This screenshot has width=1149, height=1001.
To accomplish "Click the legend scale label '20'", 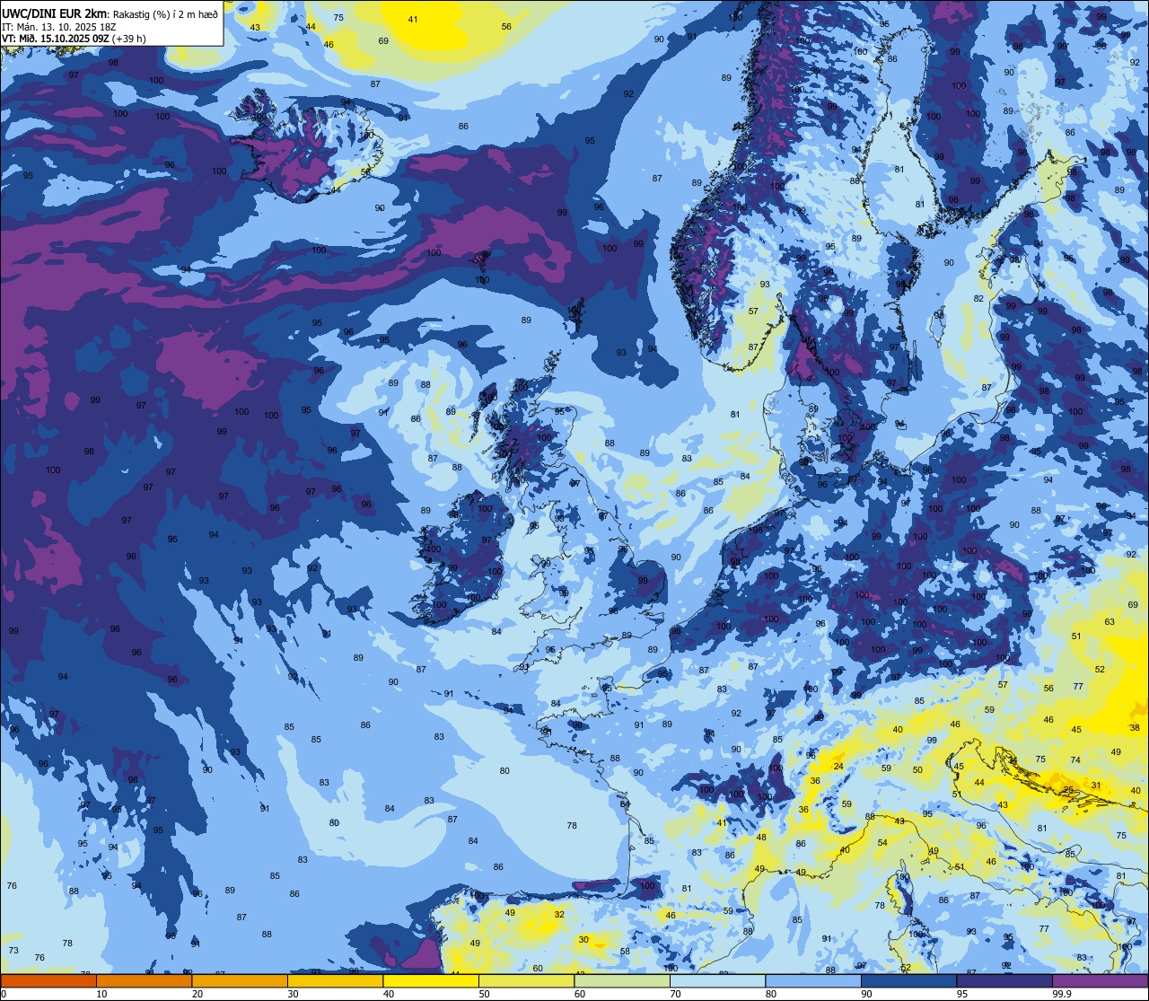I will (197, 994).
